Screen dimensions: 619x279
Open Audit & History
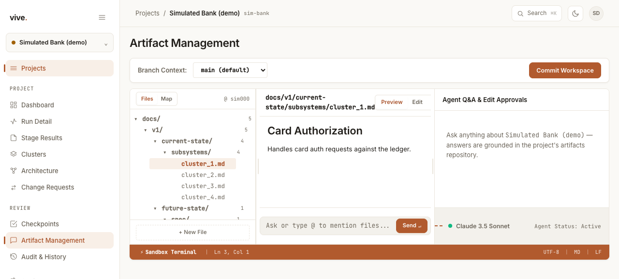point(59,257)
